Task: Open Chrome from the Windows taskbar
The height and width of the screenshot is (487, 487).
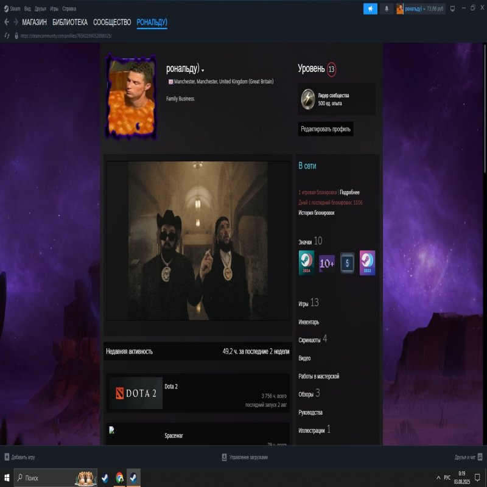Action: pos(119,478)
